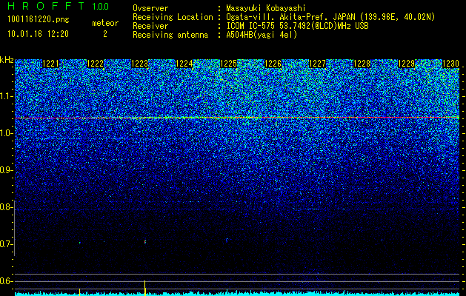
Task: Click the 1228 time marker
Action: [x=362, y=64]
